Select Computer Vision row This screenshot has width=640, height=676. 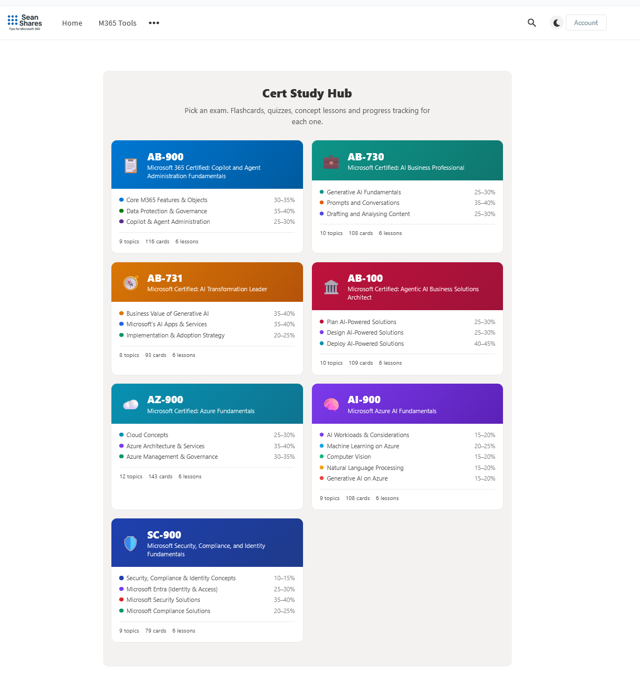(408, 457)
